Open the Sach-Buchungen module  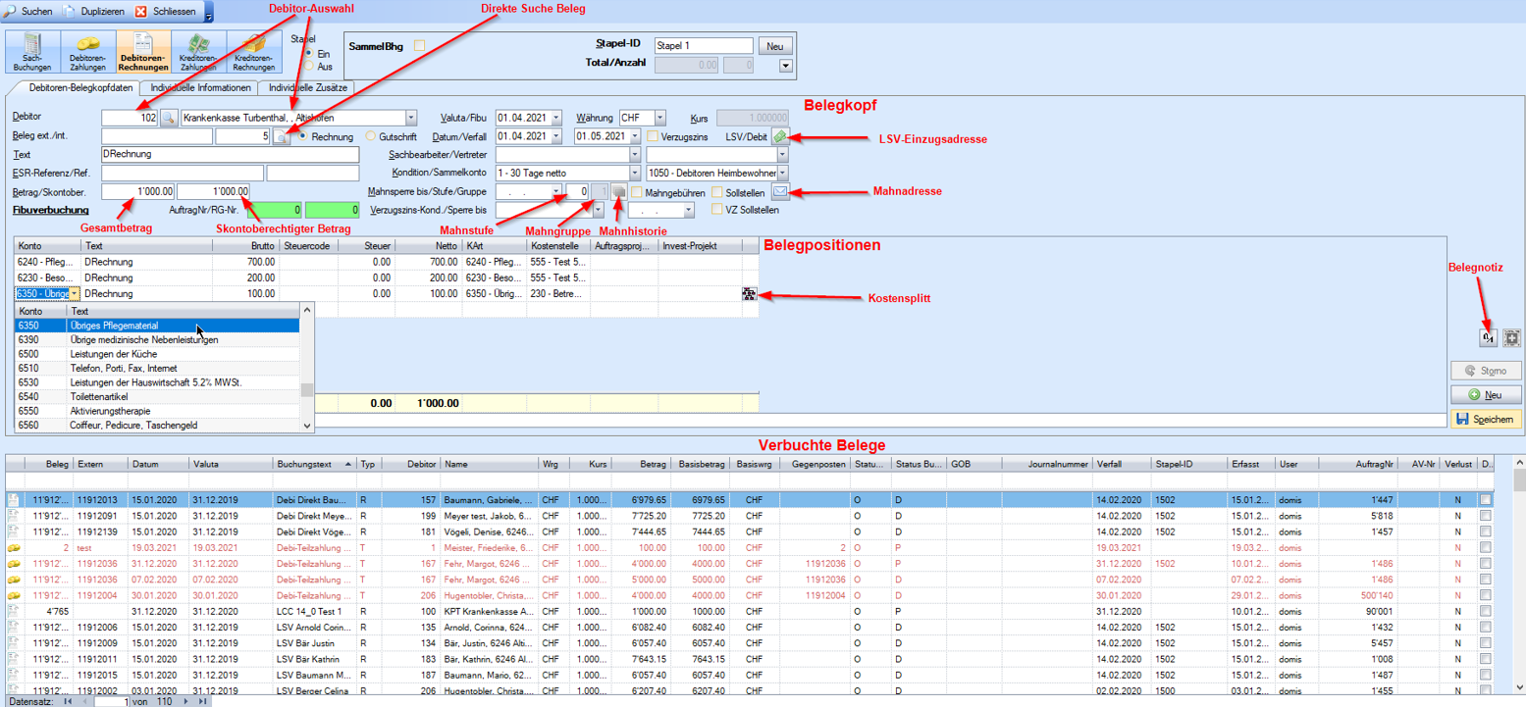tap(33, 52)
